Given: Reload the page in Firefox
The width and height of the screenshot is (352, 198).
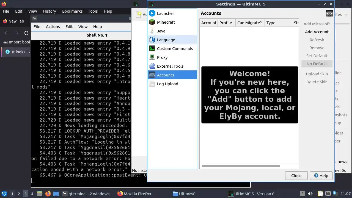Looking at the screenshot, I should click(26, 33).
